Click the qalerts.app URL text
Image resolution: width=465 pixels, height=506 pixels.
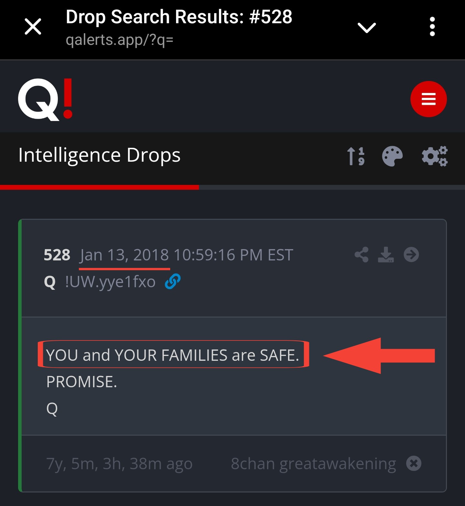[119, 40]
